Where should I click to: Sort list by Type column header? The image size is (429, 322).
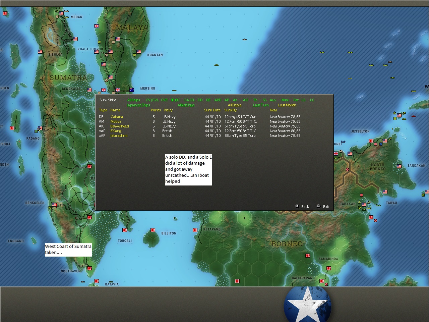103,110
